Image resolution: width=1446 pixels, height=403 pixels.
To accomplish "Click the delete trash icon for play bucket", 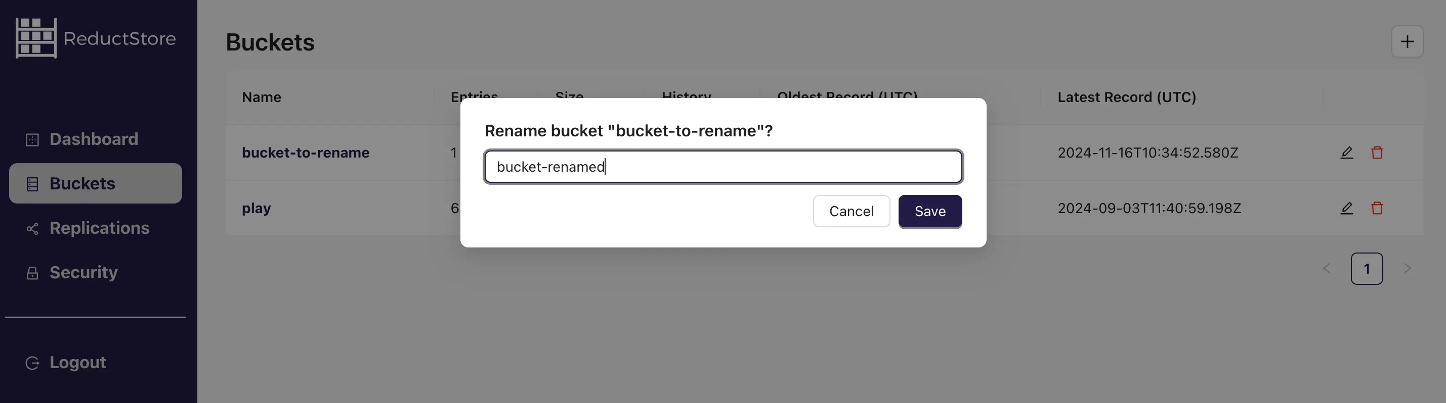I will pos(1377,208).
